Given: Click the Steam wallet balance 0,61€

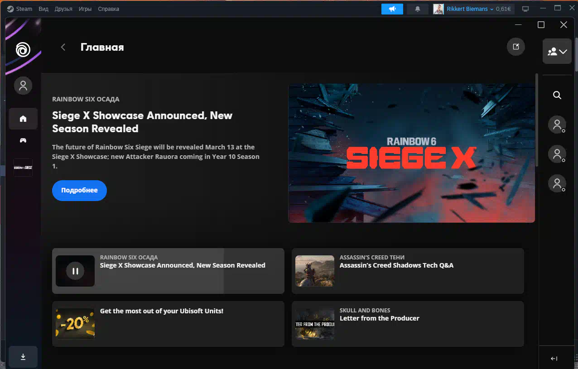Looking at the screenshot, I should (503, 9).
